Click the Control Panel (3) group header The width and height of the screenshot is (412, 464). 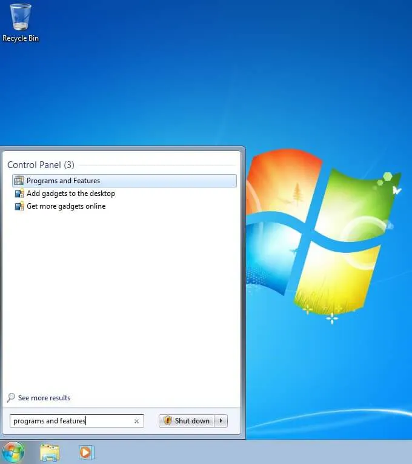pos(41,165)
